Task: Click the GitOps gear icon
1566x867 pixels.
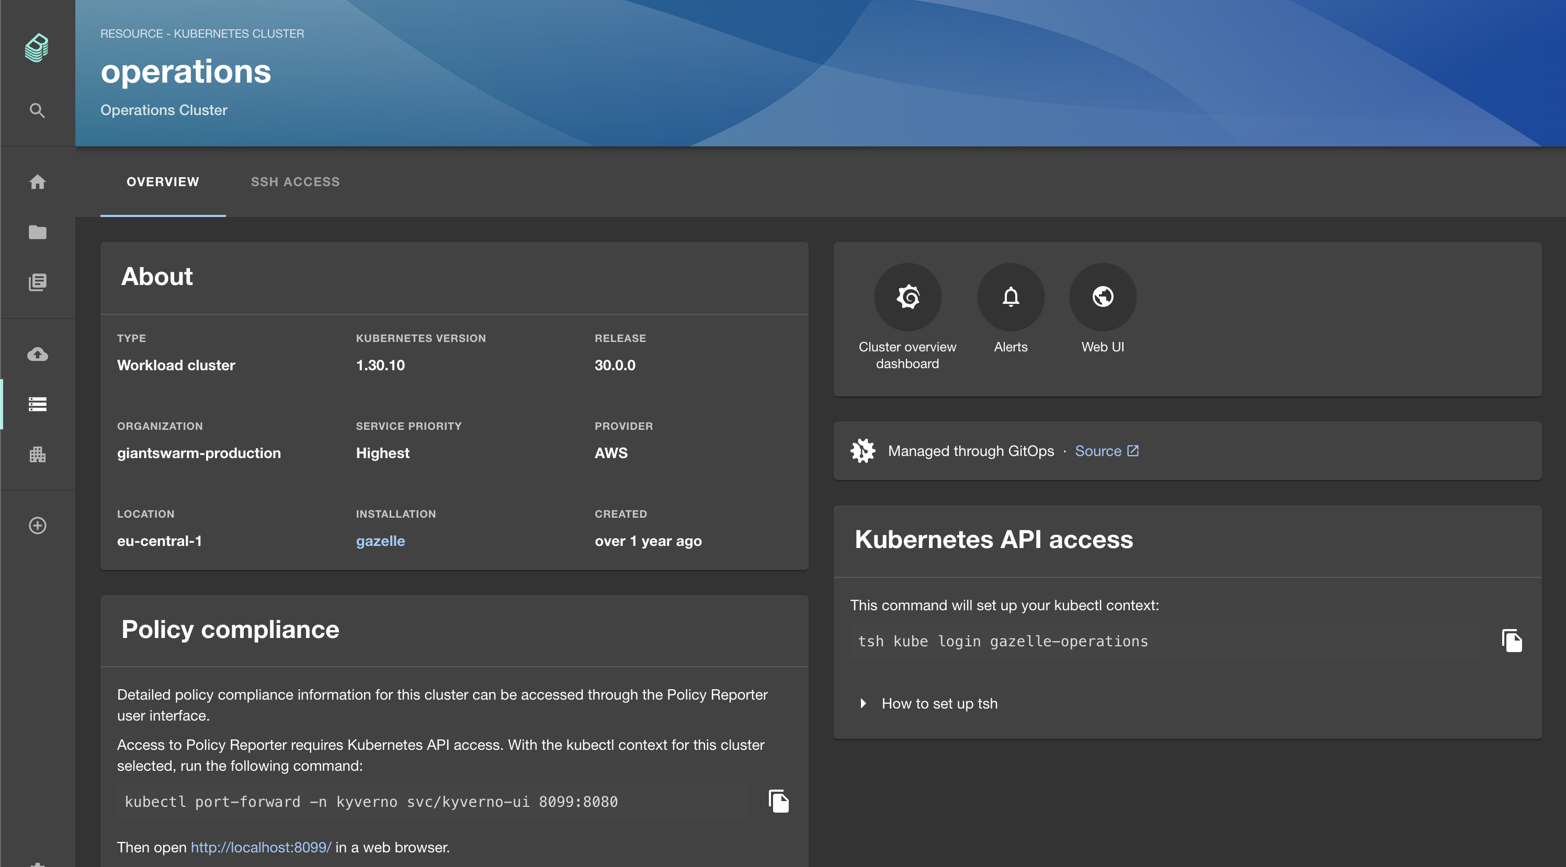Action: click(x=863, y=451)
